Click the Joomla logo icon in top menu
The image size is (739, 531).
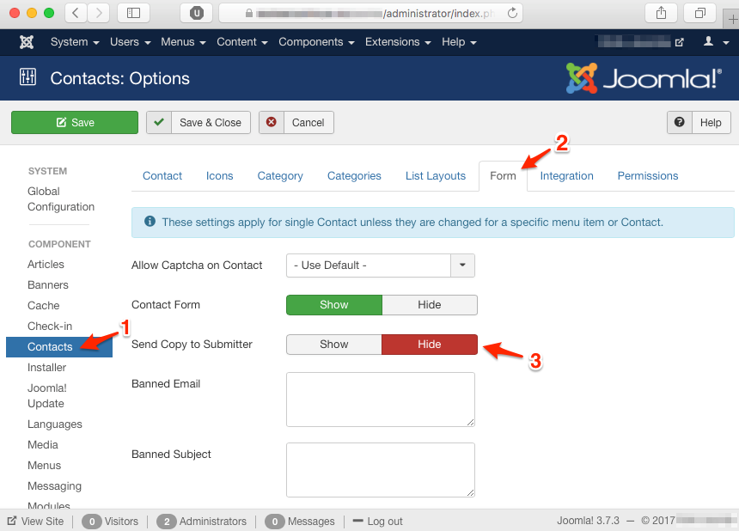(x=27, y=42)
